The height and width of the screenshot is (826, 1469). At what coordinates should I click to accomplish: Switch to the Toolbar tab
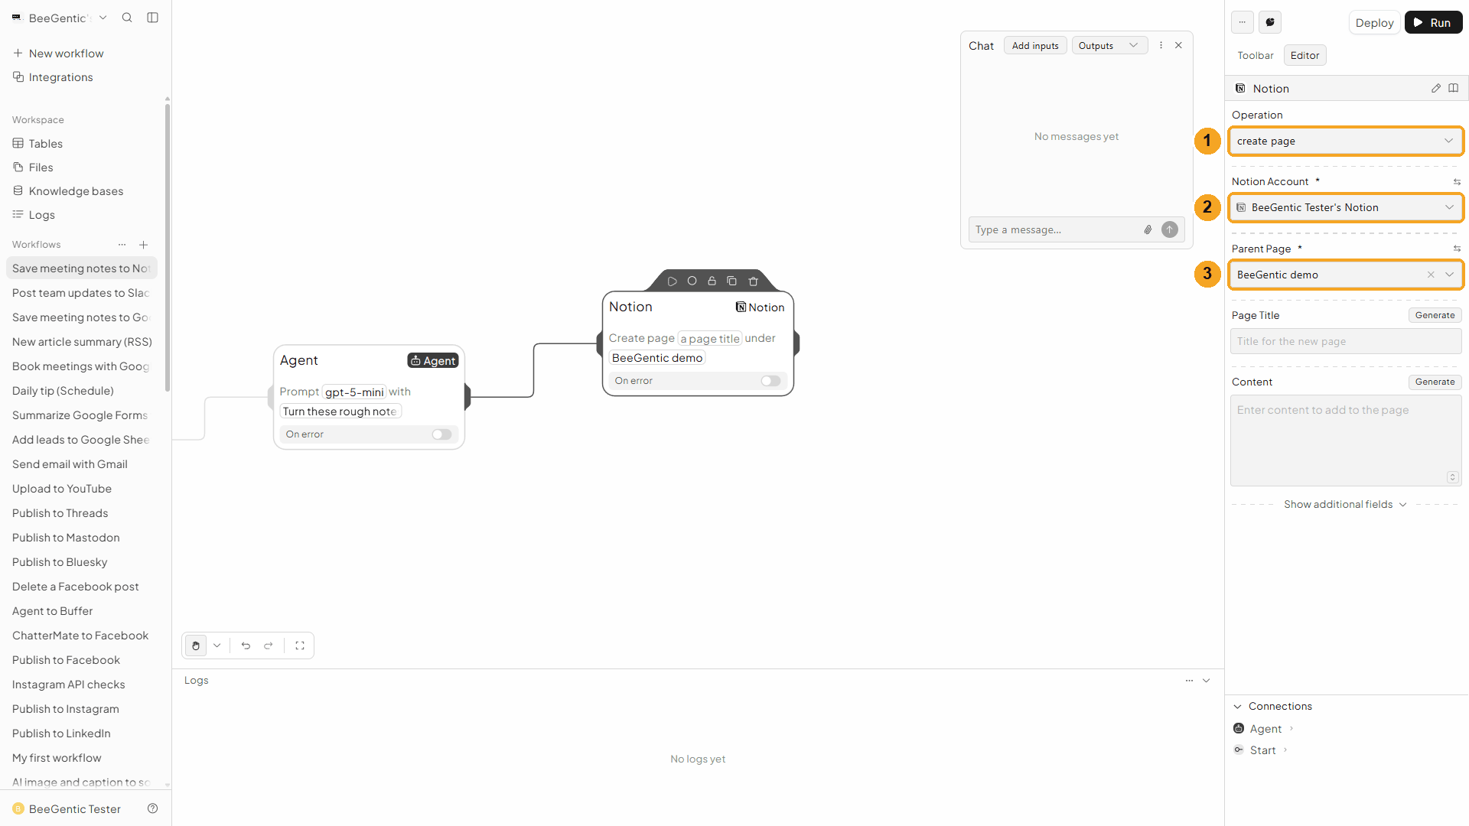click(x=1256, y=56)
